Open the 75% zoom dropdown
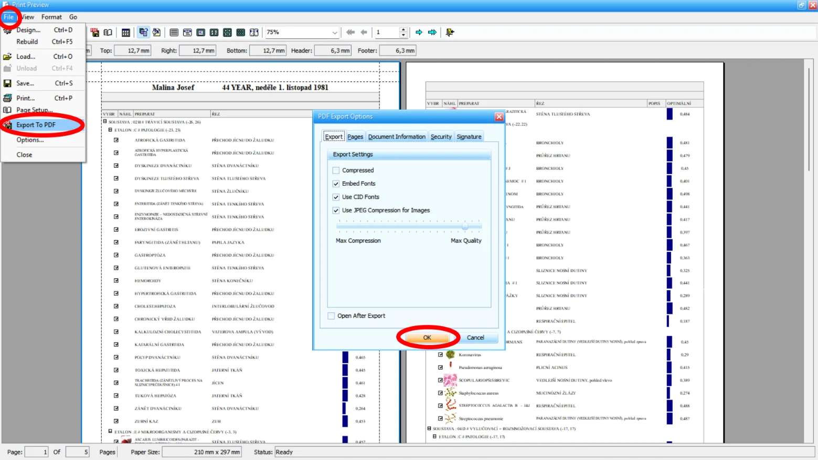The width and height of the screenshot is (818, 460). [334, 33]
